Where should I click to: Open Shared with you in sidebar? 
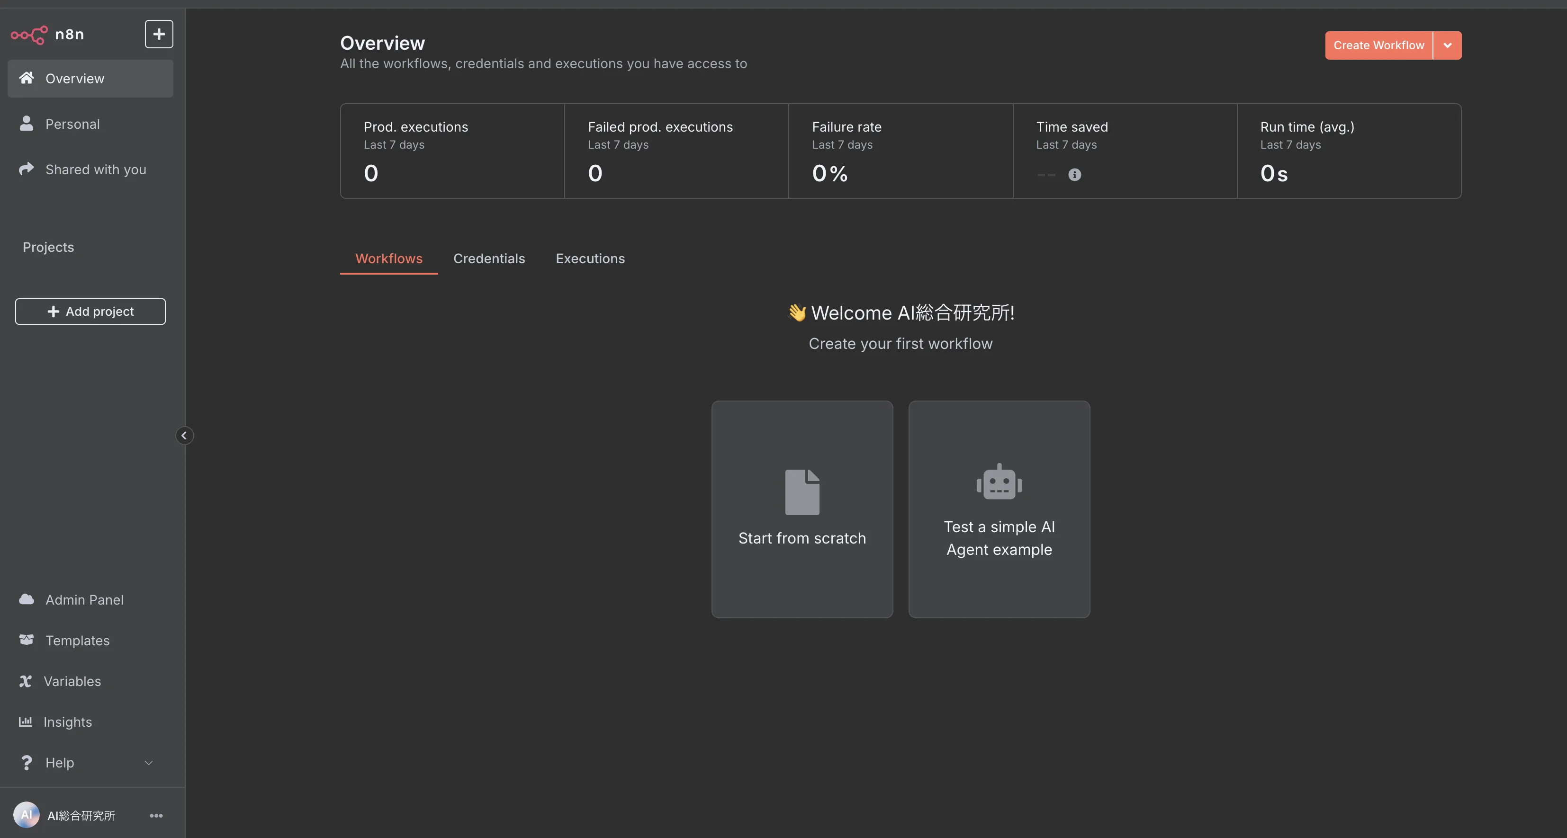click(90, 169)
